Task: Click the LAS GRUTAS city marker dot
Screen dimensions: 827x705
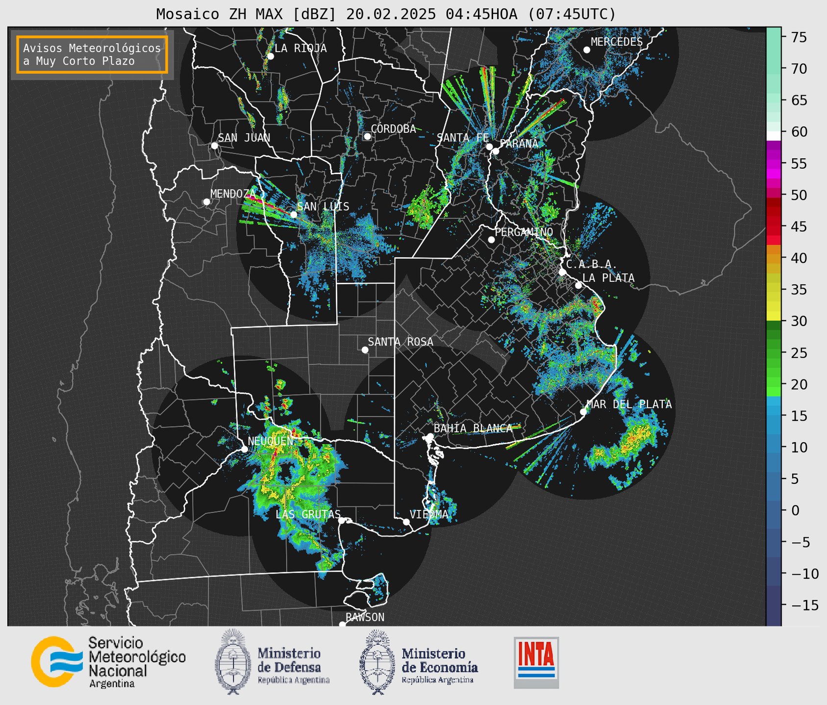Action: pos(342,521)
